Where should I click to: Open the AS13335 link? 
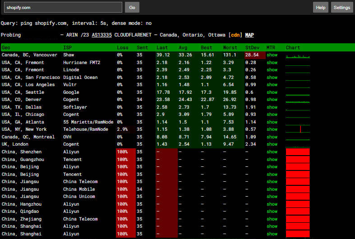coord(102,35)
